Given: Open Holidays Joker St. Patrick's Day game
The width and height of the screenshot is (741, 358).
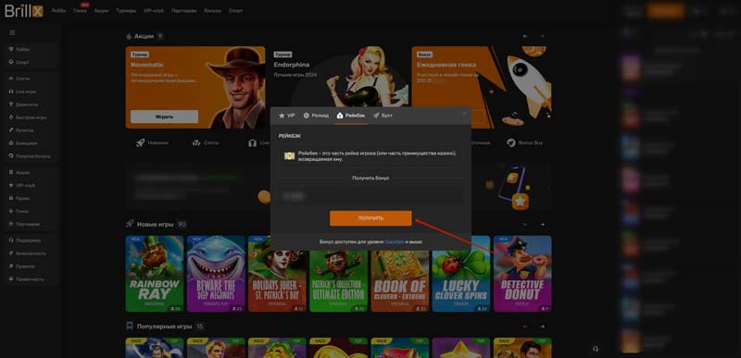Looking at the screenshot, I should (x=277, y=274).
